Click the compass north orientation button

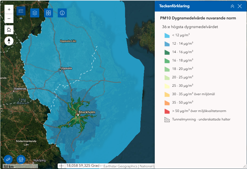(9, 41)
